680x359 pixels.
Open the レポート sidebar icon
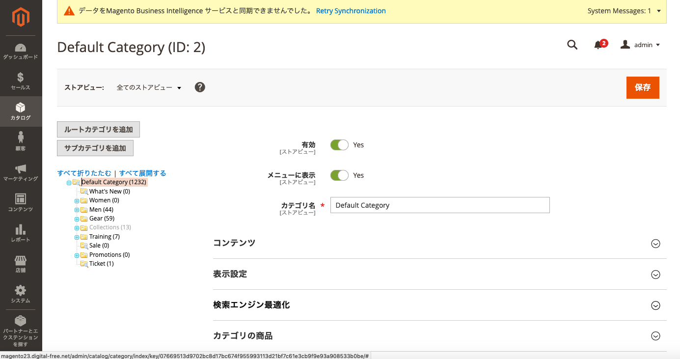coord(21,230)
